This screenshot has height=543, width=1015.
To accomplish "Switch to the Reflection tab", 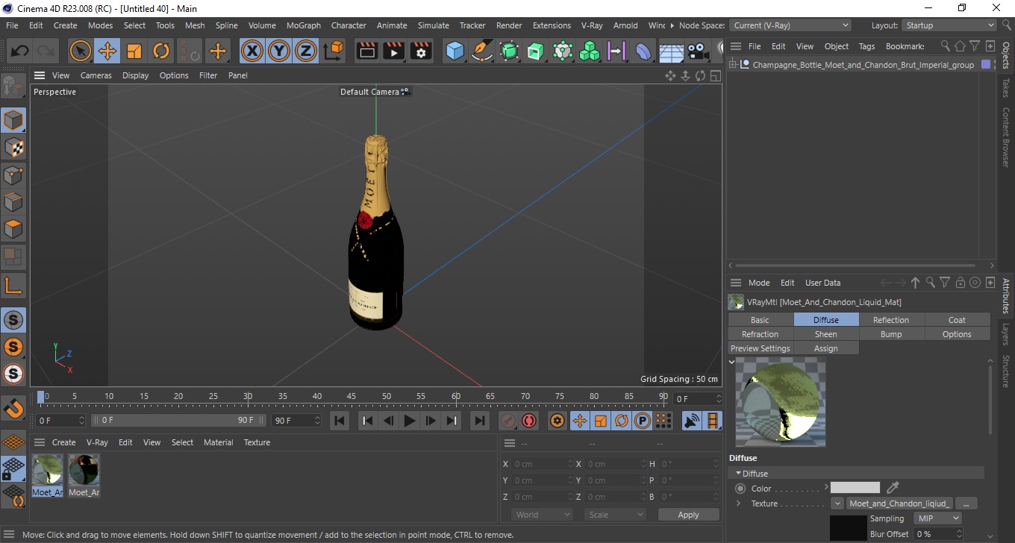I will click(x=891, y=320).
